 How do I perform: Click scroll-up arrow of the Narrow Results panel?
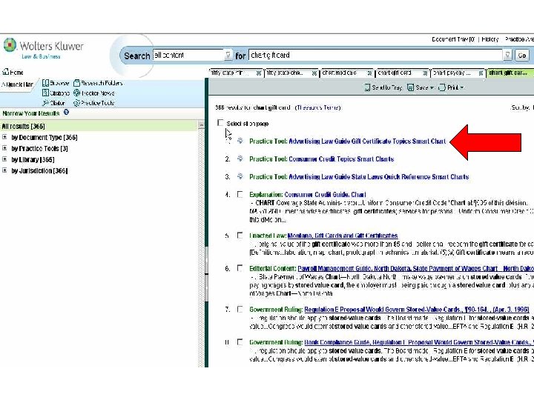[x=201, y=125]
